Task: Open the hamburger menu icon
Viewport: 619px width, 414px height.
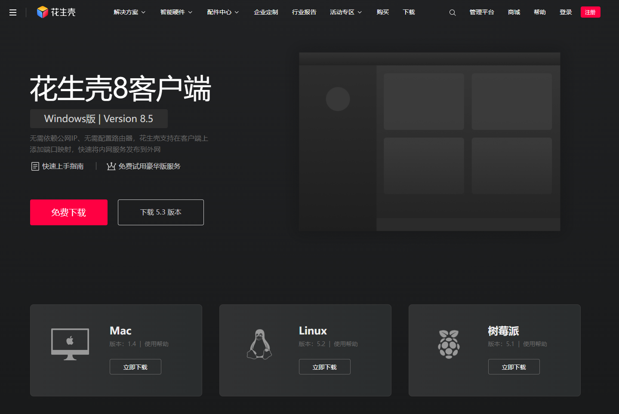Action: (13, 12)
